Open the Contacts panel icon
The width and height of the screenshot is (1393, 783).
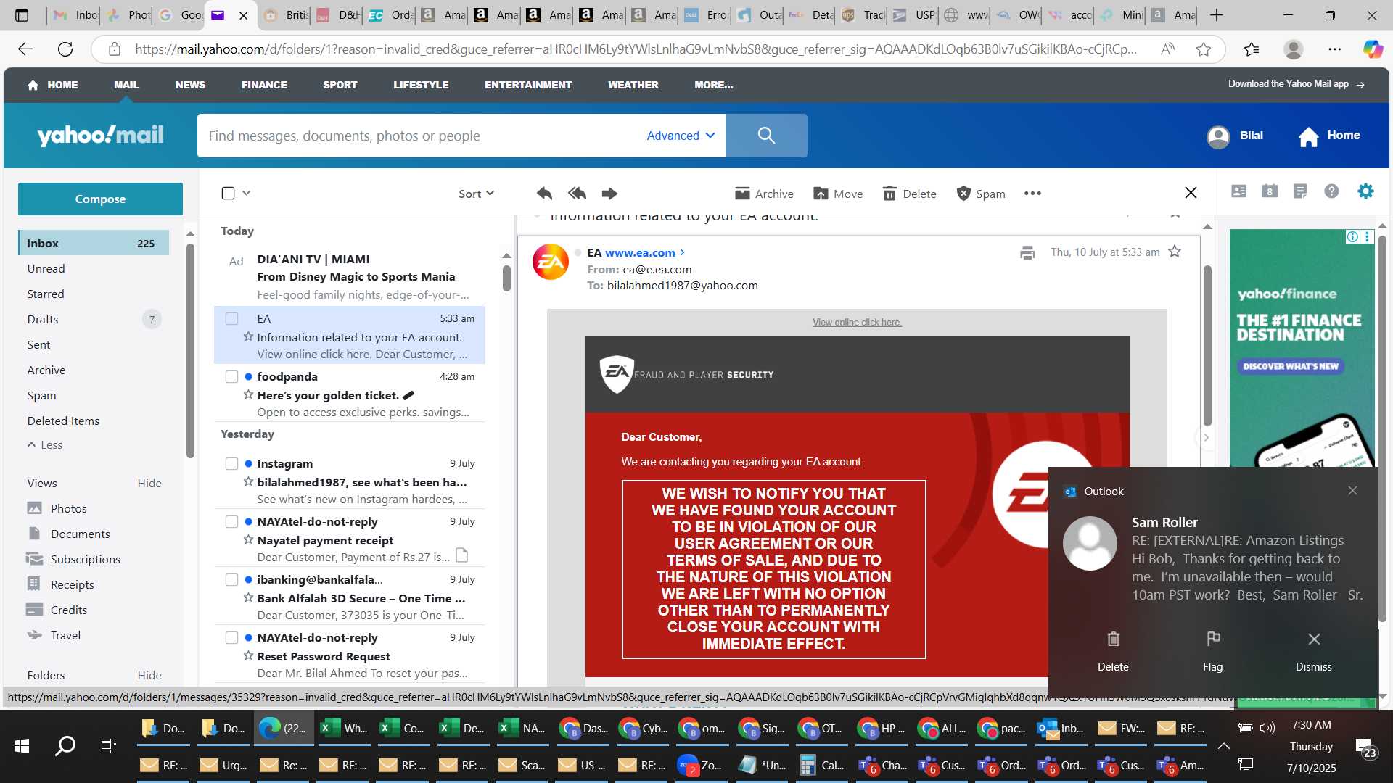(1238, 191)
